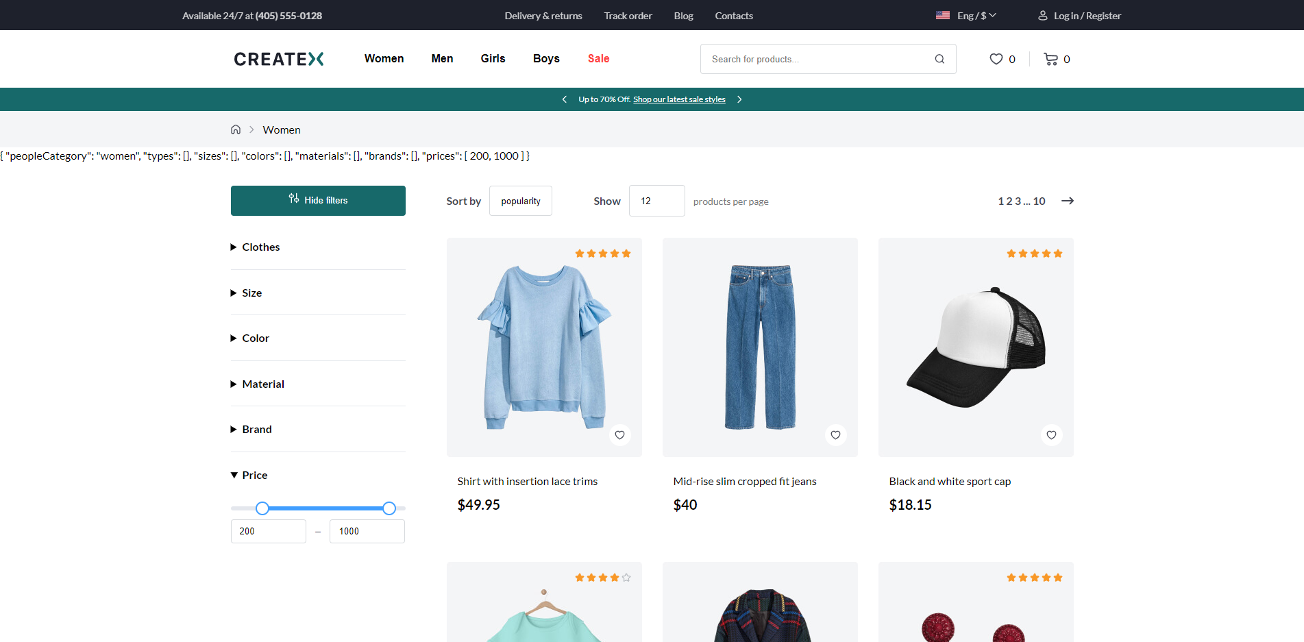
Task: Switch to the Sale category
Action: tap(598, 58)
